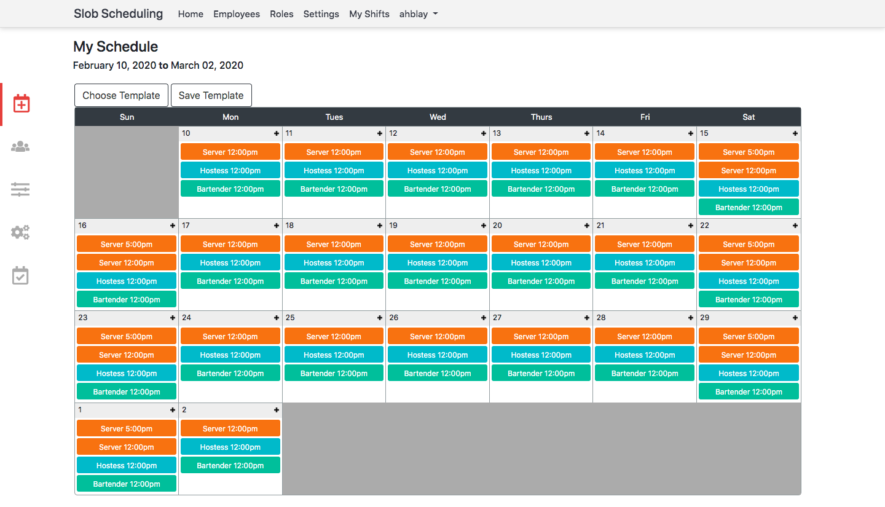Go to Home in navbar

click(191, 14)
